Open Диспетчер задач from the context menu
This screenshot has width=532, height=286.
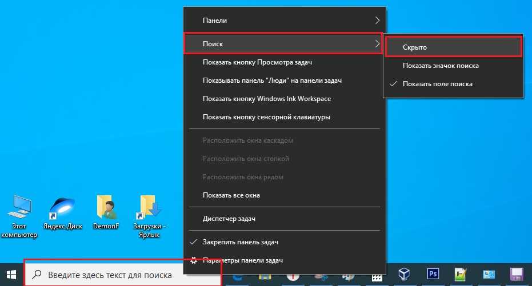click(229, 219)
